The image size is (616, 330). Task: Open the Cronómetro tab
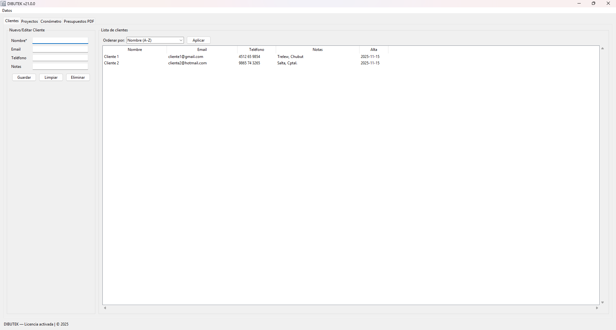click(51, 21)
